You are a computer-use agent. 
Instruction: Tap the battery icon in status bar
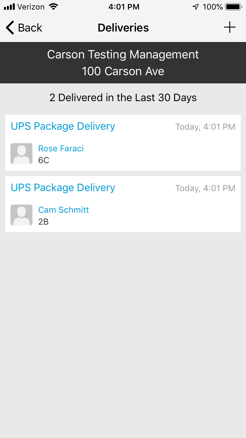click(x=233, y=7)
